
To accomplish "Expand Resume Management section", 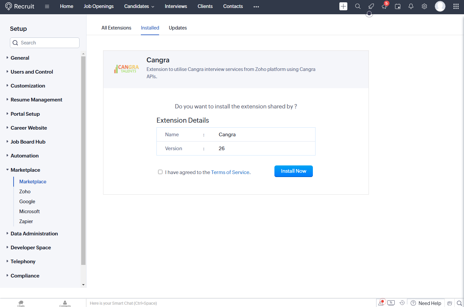I will click(36, 99).
